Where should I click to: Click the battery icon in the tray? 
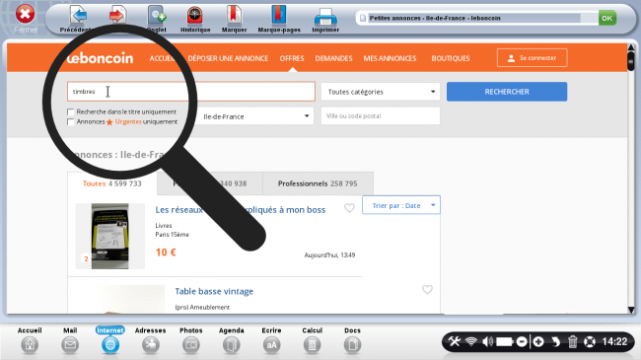(505, 341)
